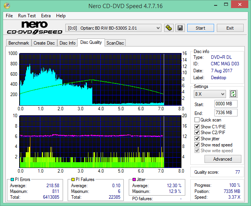This screenshot has height=206, width=251.
Task: Open the File menu
Action: 9,16
